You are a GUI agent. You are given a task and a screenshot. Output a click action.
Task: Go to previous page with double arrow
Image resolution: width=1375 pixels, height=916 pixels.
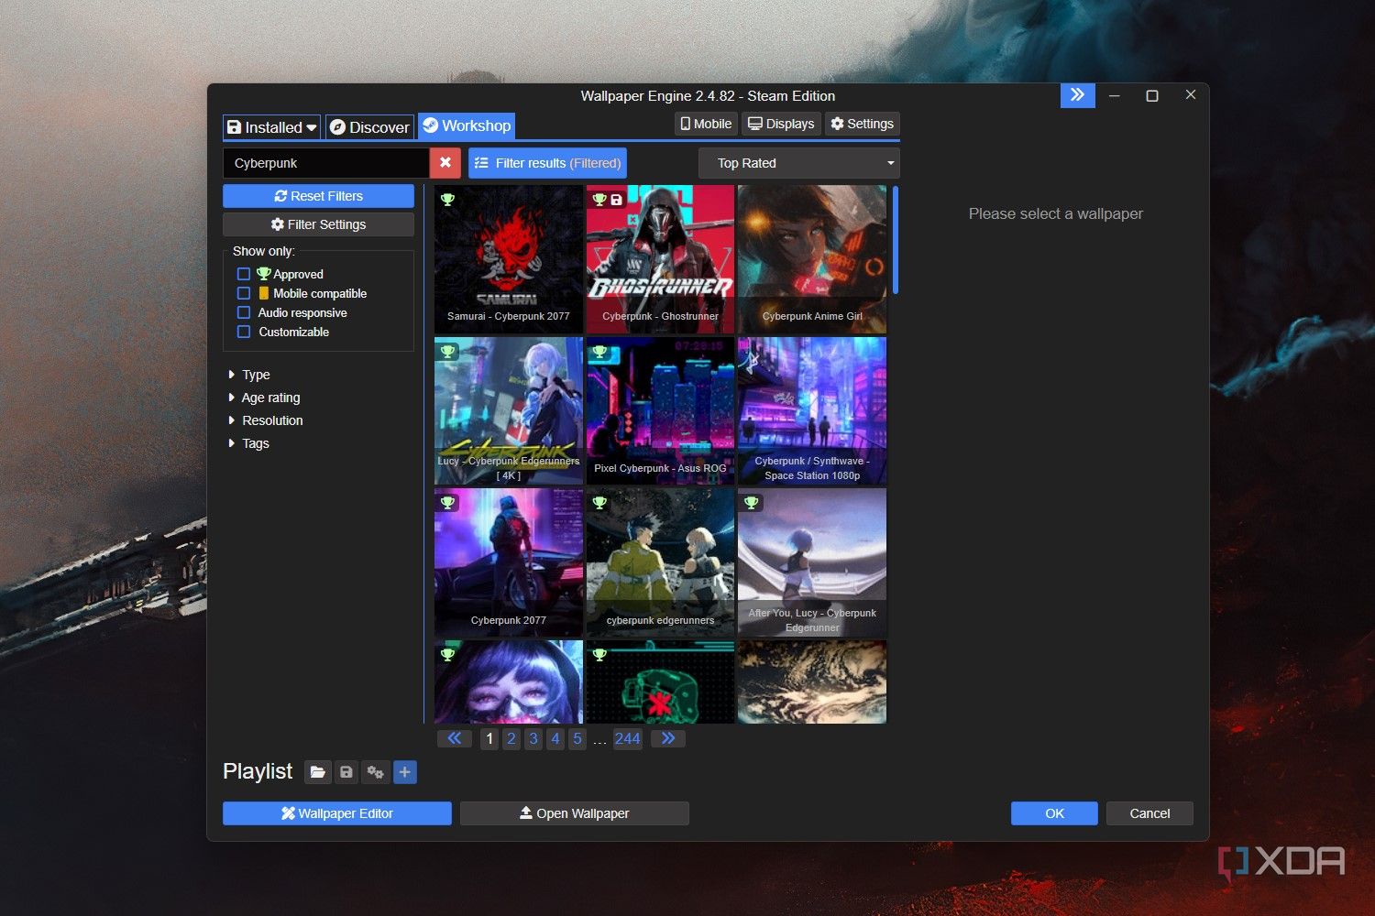454,738
